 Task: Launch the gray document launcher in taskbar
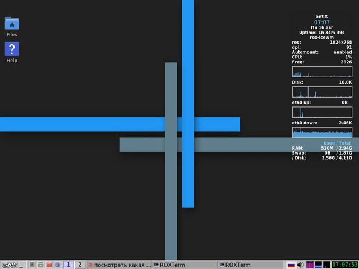33,265
